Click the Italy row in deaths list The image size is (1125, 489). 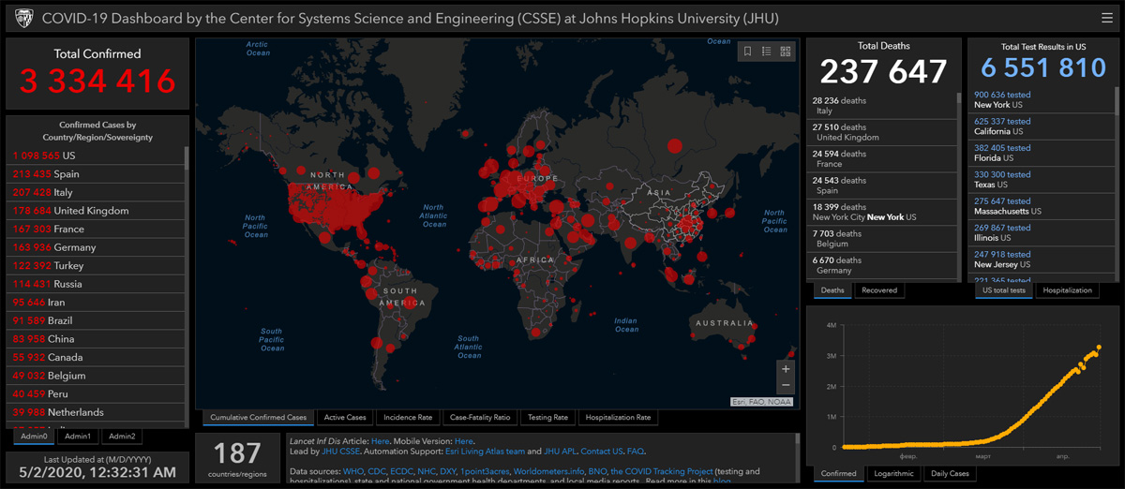[881, 105]
